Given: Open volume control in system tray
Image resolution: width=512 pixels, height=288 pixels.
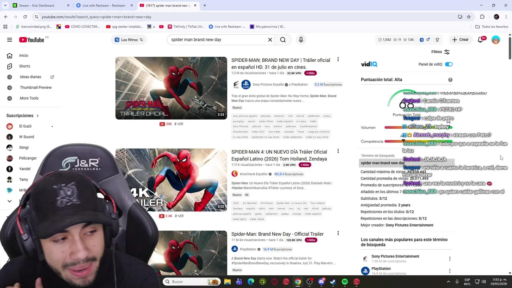Looking at the screenshot, I should pyautogui.click(x=484, y=282).
